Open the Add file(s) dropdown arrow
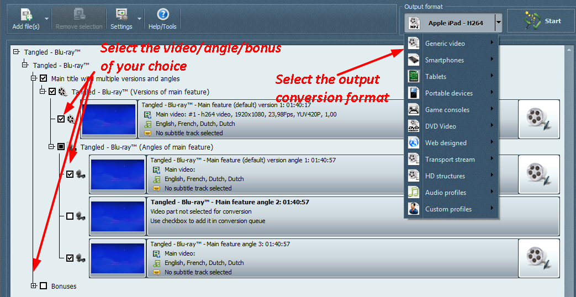The width and height of the screenshot is (576, 297). point(46,18)
